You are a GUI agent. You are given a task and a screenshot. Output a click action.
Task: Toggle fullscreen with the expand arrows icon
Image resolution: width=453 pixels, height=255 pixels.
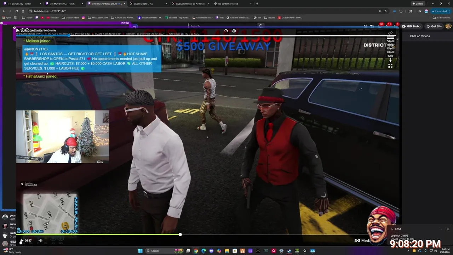pyautogui.click(x=390, y=66)
